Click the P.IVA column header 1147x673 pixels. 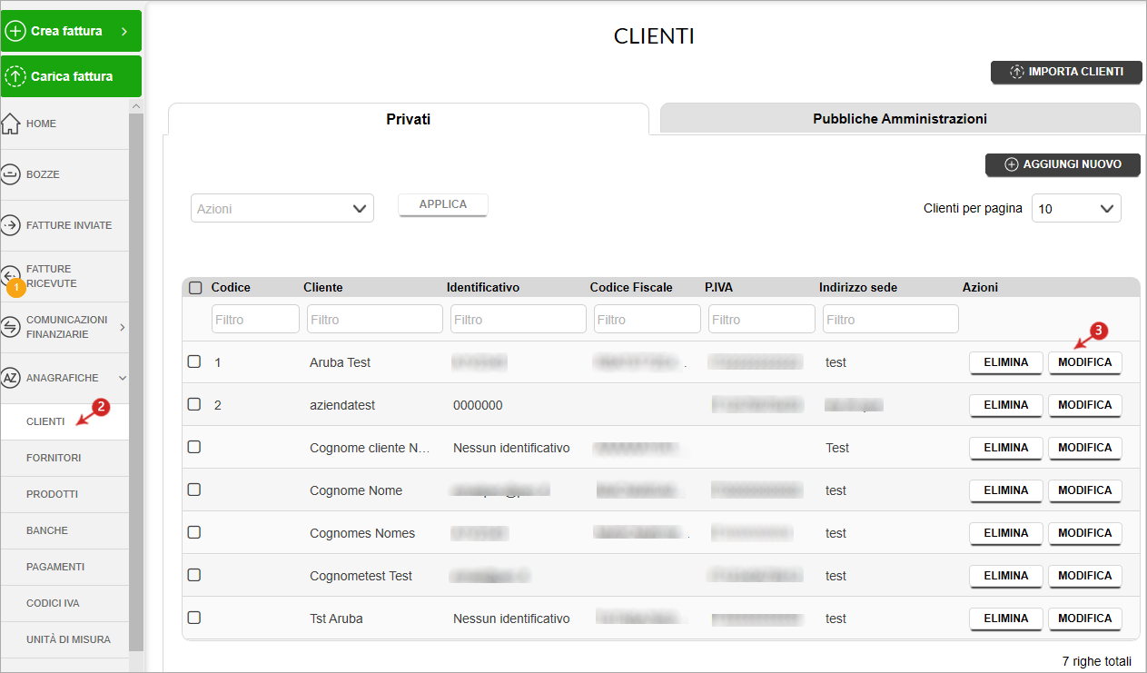718,288
